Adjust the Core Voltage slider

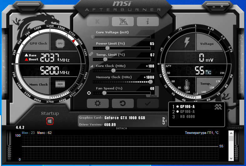coord(122,37)
